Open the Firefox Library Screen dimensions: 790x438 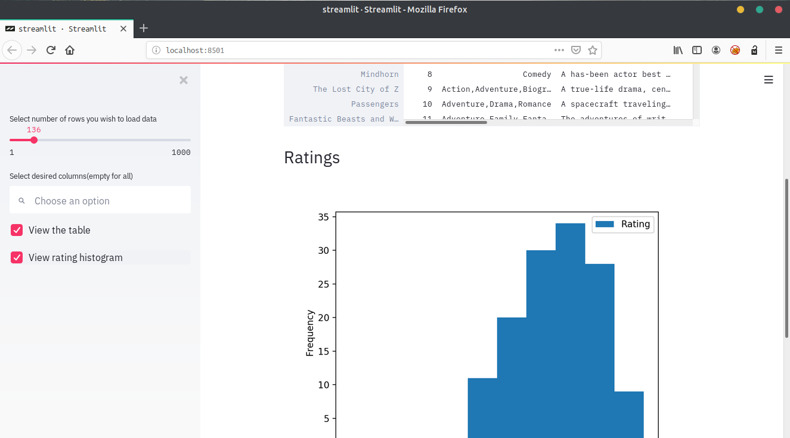point(678,50)
